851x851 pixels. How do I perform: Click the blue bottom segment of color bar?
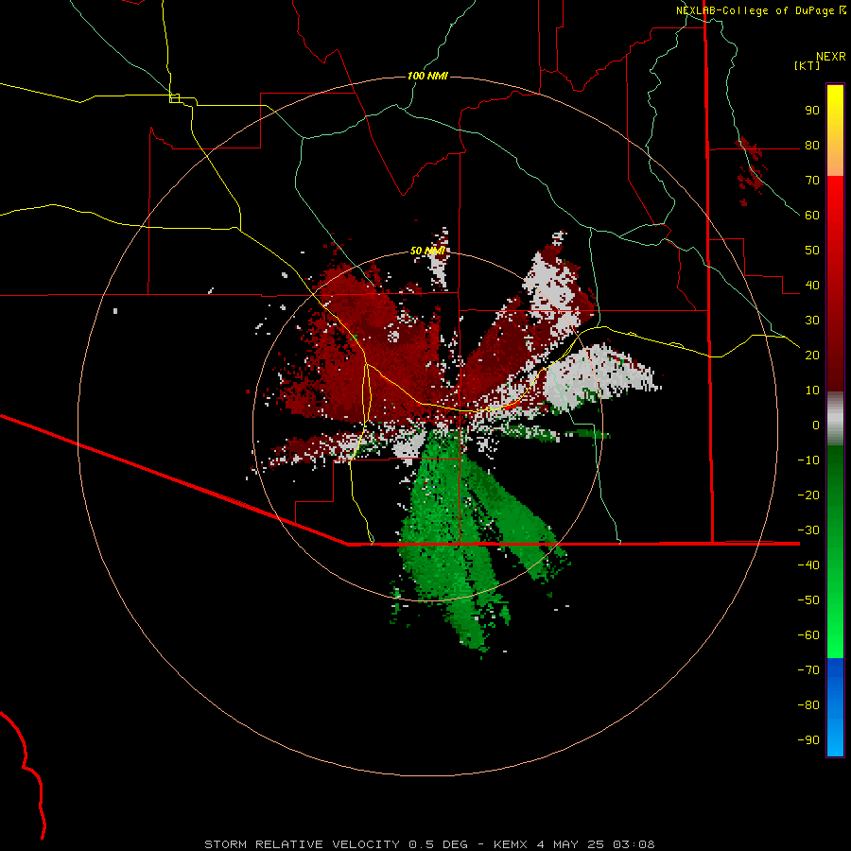(x=835, y=707)
